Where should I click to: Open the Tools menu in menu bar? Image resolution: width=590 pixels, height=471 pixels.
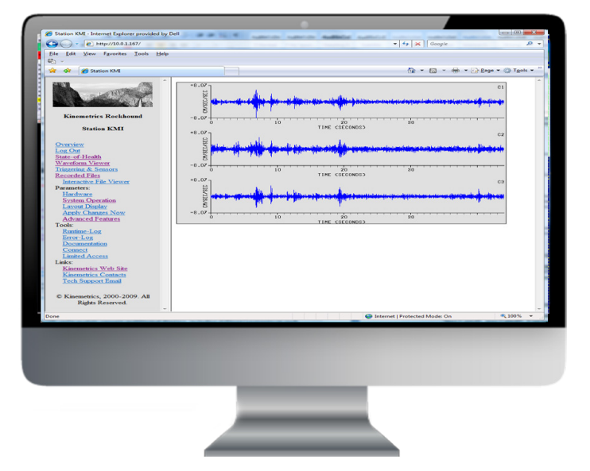[x=142, y=54]
